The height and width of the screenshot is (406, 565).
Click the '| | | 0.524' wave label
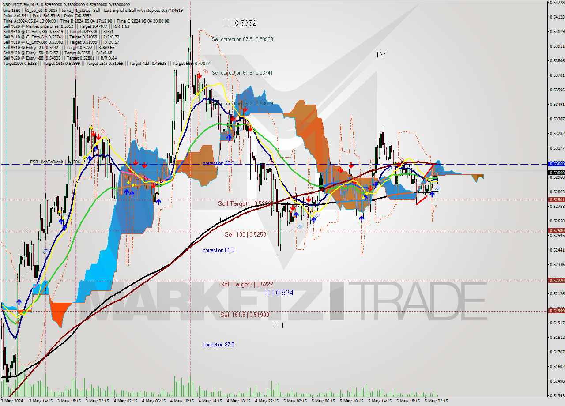pyautogui.click(x=279, y=293)
